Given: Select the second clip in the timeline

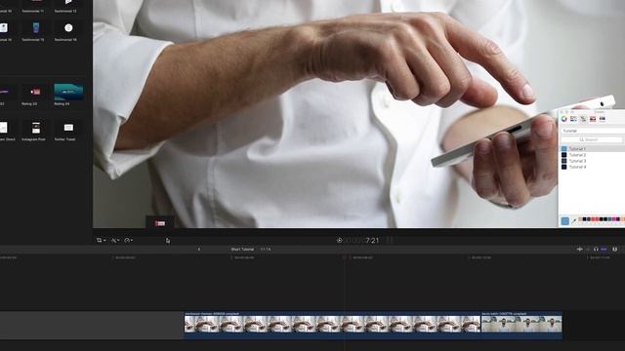Looking at the screenshot, I should (x=521, y=325).
